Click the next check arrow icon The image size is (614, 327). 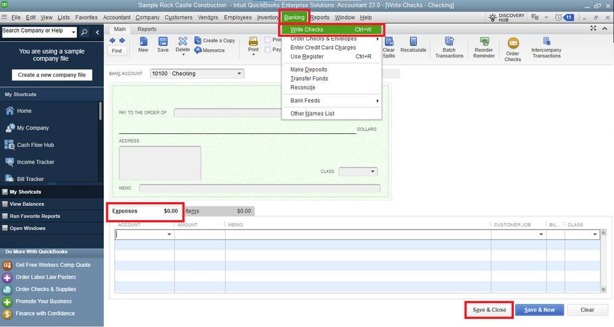pos(122,41)
